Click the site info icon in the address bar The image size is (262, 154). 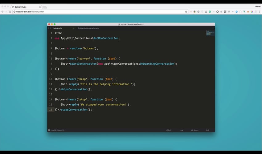coord(14,12)
